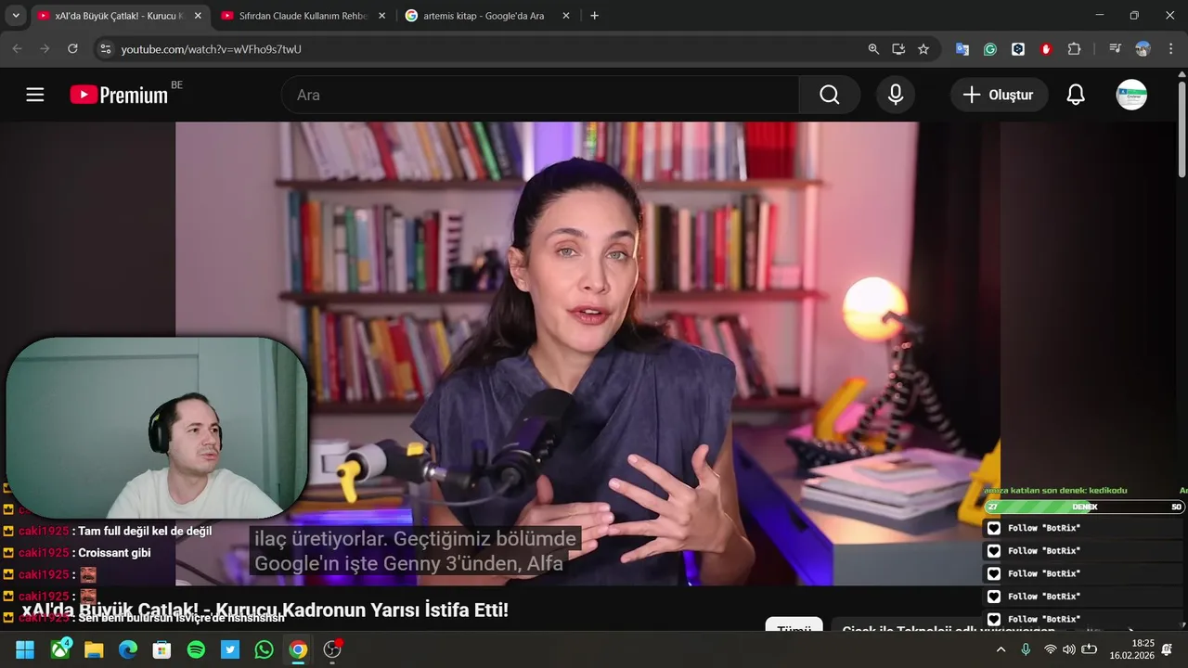Click the tray microphone indicator

click(1026, 649)
